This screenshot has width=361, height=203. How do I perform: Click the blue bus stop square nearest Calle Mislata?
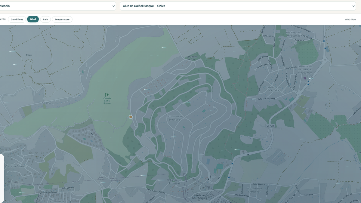click(324, 41)
